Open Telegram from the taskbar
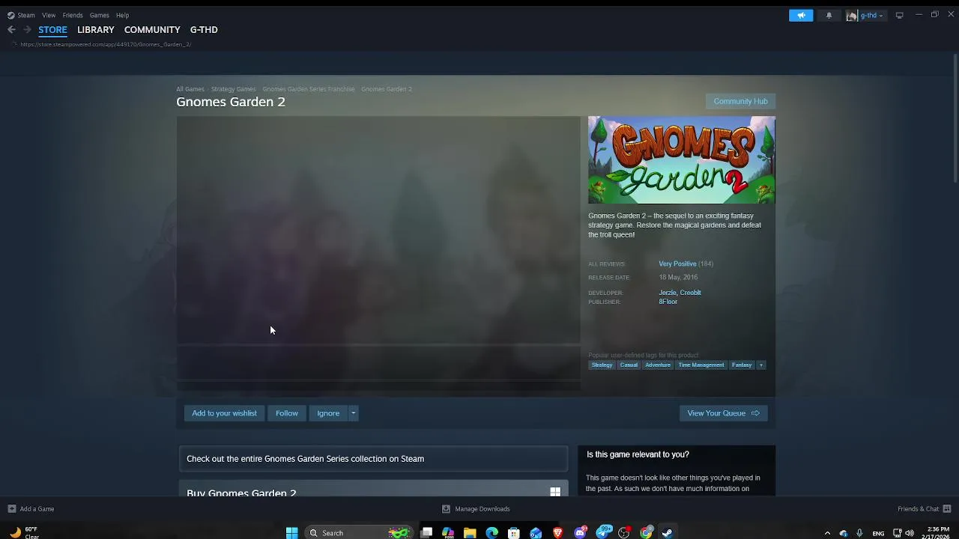The image size is (959, 539). pos(602,533)
